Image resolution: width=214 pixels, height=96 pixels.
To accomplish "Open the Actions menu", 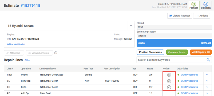I will pos(201,16).
